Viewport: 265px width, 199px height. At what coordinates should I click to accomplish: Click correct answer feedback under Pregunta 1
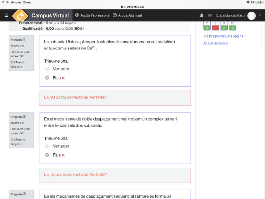tap(115, 98)
